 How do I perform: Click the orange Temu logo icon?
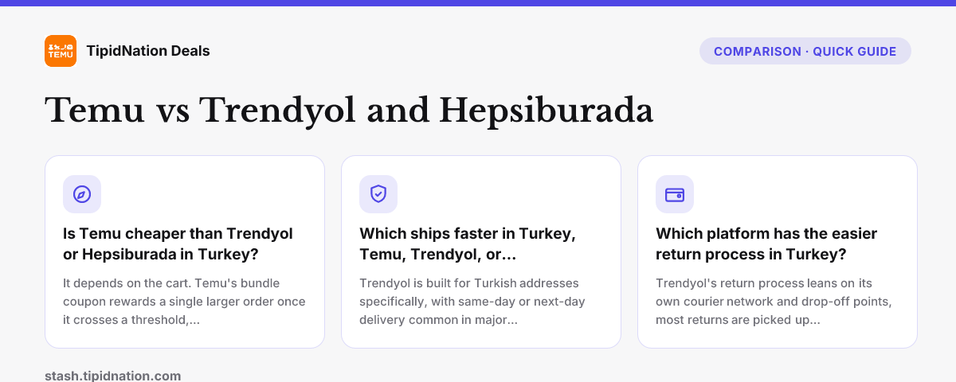(x=61, y=51)
